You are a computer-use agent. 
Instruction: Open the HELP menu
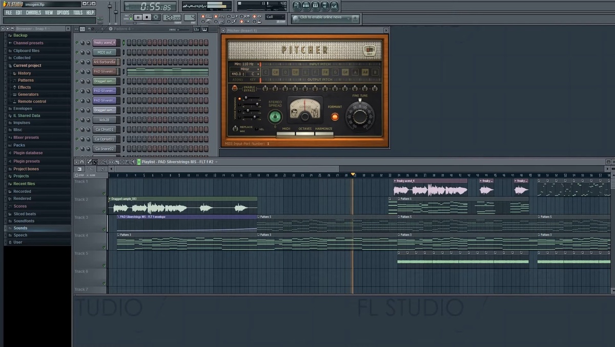coord(90,12)
